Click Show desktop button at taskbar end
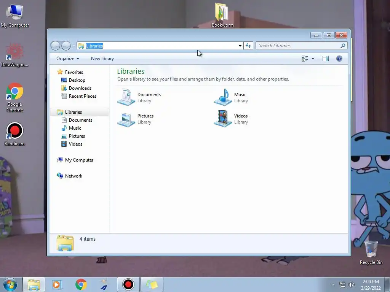Viewport: 390px width, 292px height. coord(387,285)
